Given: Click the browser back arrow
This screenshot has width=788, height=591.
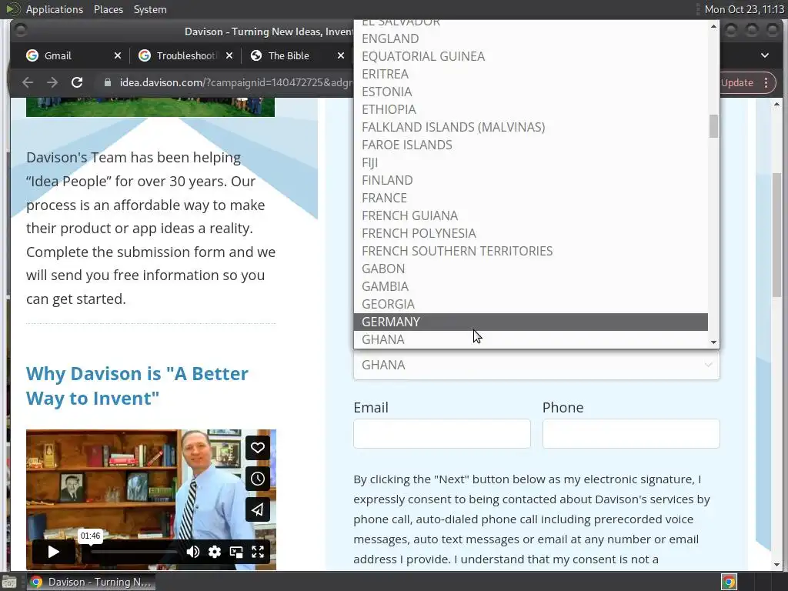Looking at the screenshot, I should coord(28,82).
